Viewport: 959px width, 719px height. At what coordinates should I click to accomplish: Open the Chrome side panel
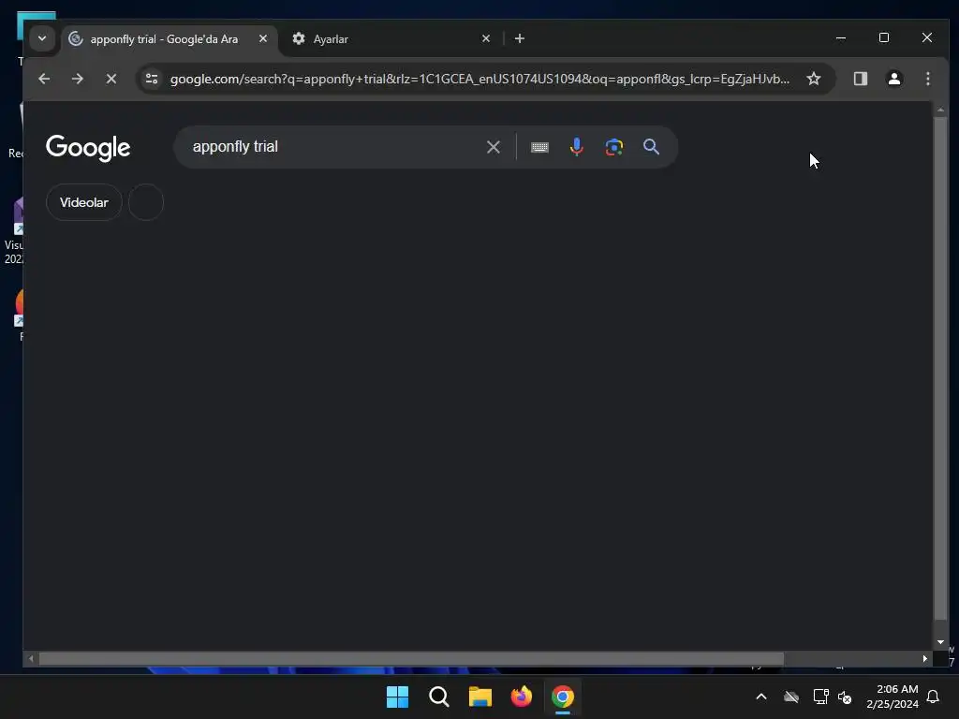[x=861, y=79]
